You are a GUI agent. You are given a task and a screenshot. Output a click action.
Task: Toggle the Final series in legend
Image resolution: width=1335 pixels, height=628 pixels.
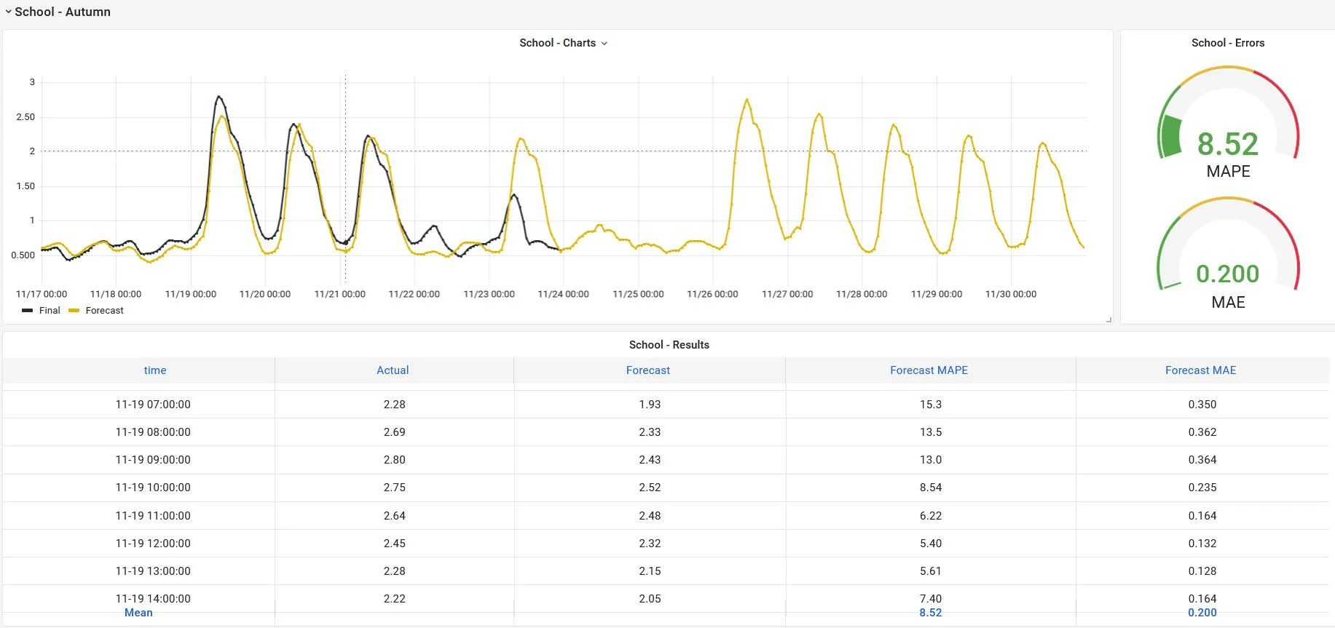(50, 311)
